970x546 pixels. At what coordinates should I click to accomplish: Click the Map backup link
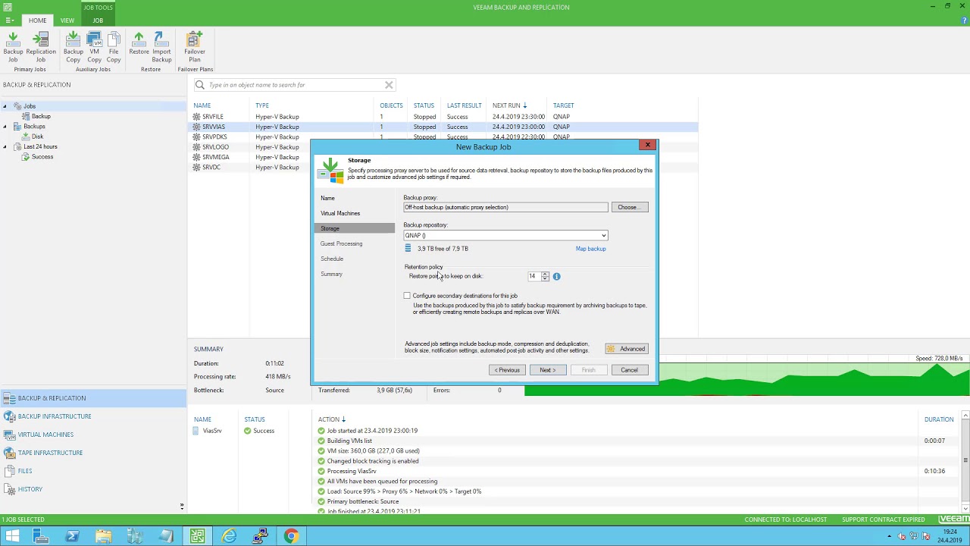click(590, 249)
